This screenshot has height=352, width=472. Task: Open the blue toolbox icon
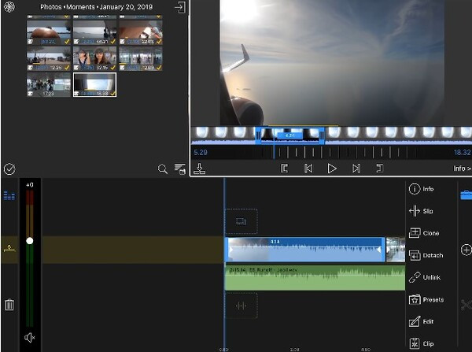tap(466, 195)
